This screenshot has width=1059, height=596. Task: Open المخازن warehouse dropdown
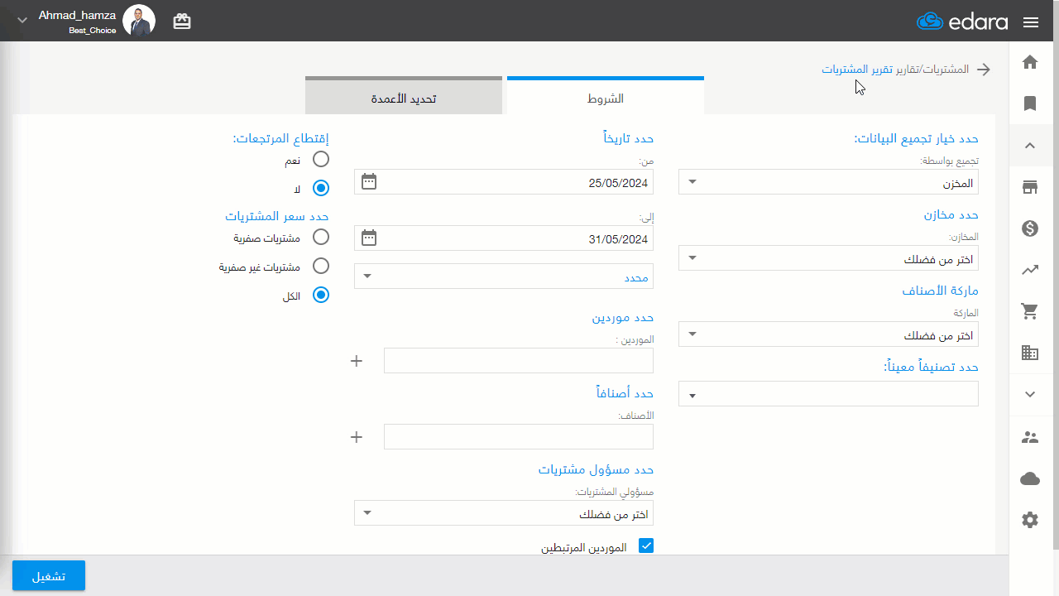click(x=828, y=258)
